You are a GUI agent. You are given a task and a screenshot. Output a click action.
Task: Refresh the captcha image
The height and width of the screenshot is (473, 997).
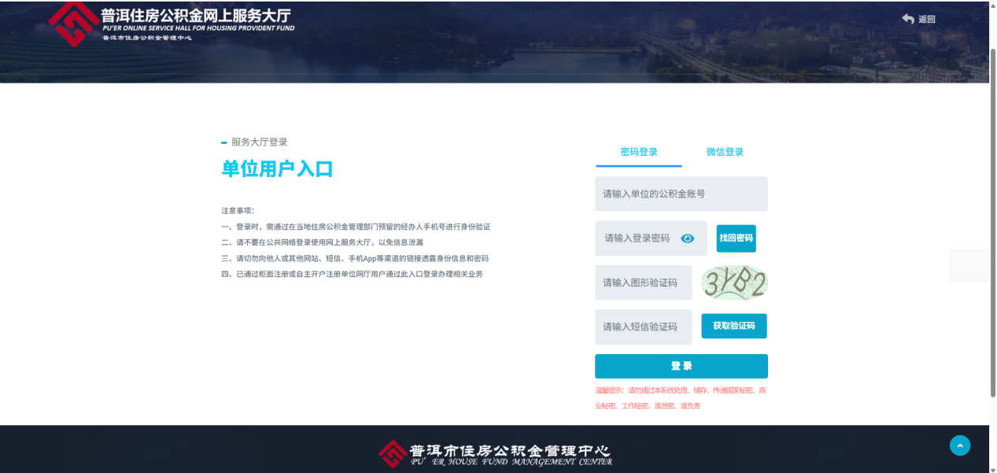click(734, 283)
